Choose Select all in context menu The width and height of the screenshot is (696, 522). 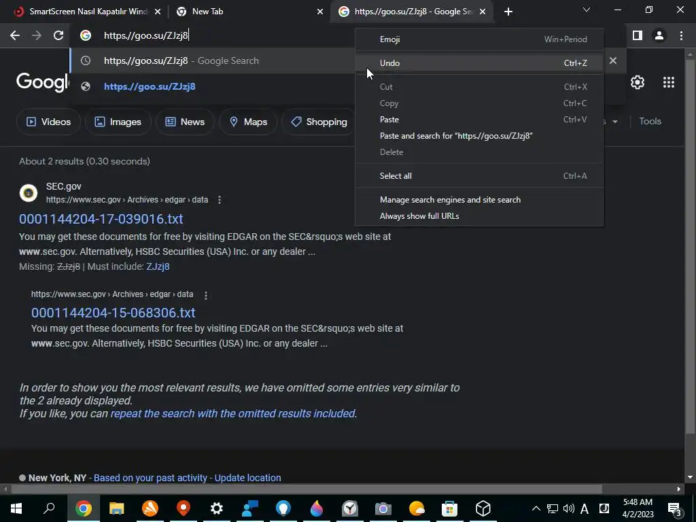479,176
